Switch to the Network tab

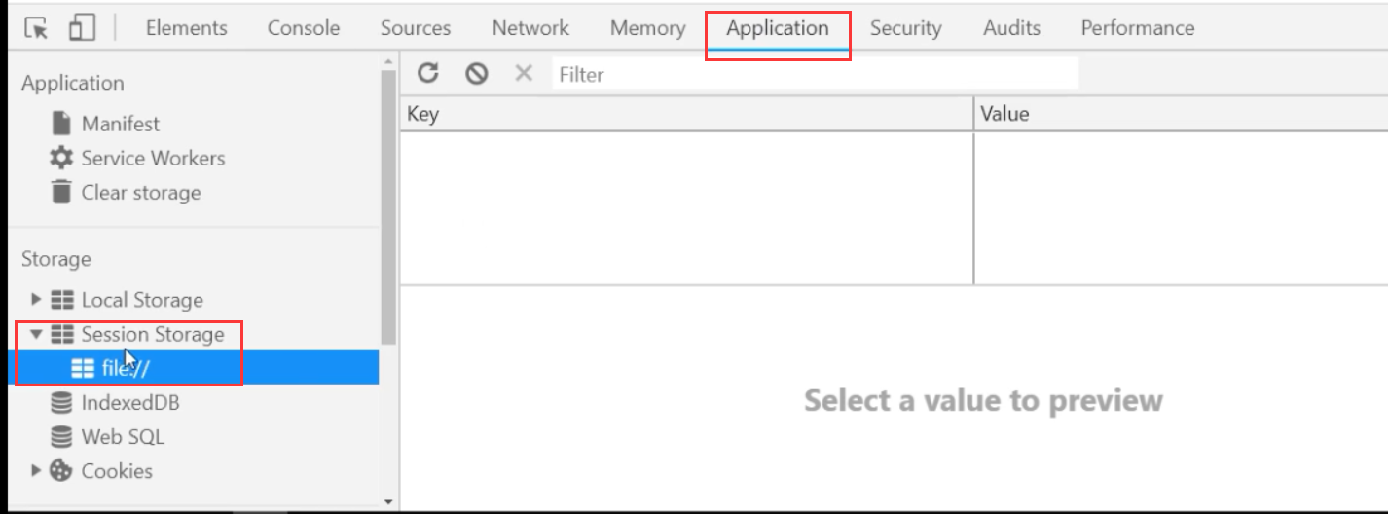(530, 28)
